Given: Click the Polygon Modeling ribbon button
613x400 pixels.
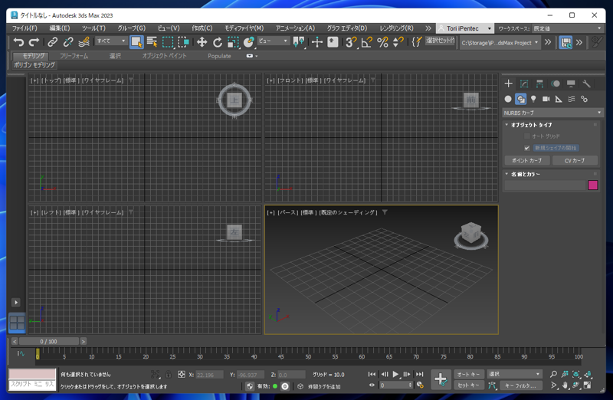Looking at the screenshot, I should tap(34, 65).
